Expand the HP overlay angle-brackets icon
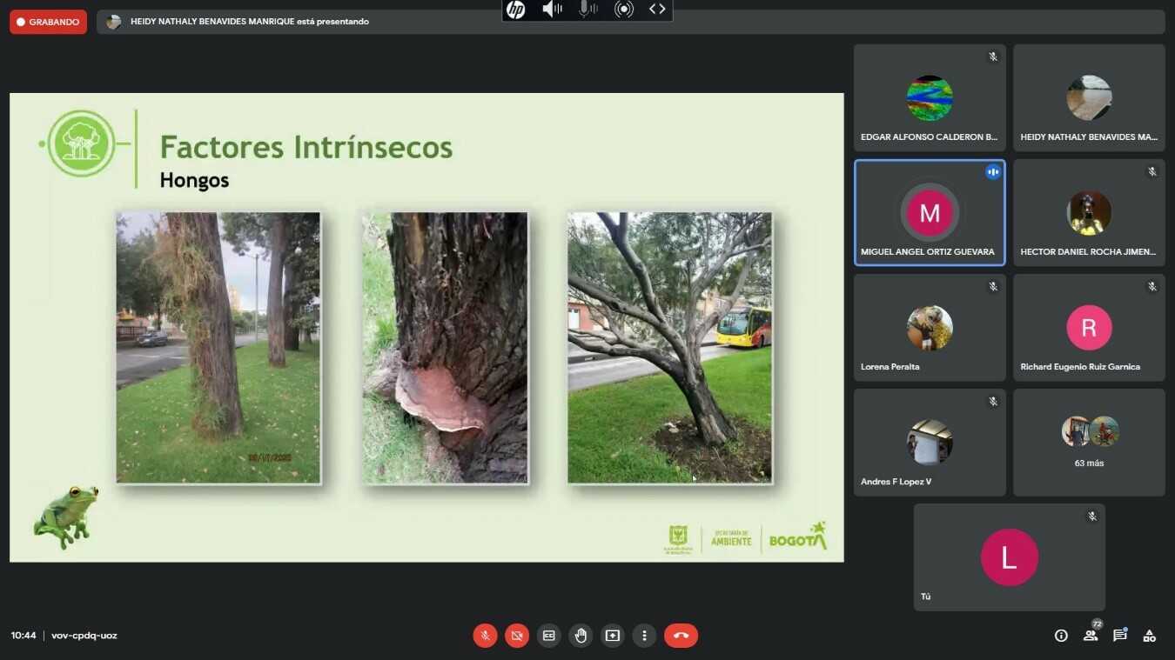The width and height of the screenshot is (1175, 660). (657, 10)
